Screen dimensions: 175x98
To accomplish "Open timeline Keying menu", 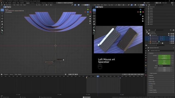I will pos(11,74).
